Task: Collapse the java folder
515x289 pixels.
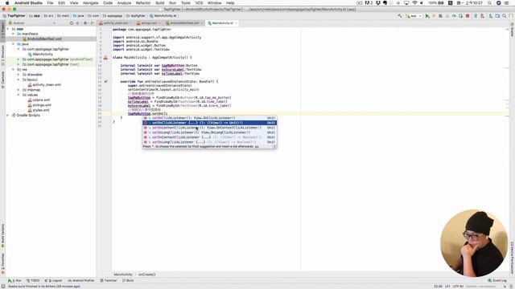Action: click(x=13, y=44)
